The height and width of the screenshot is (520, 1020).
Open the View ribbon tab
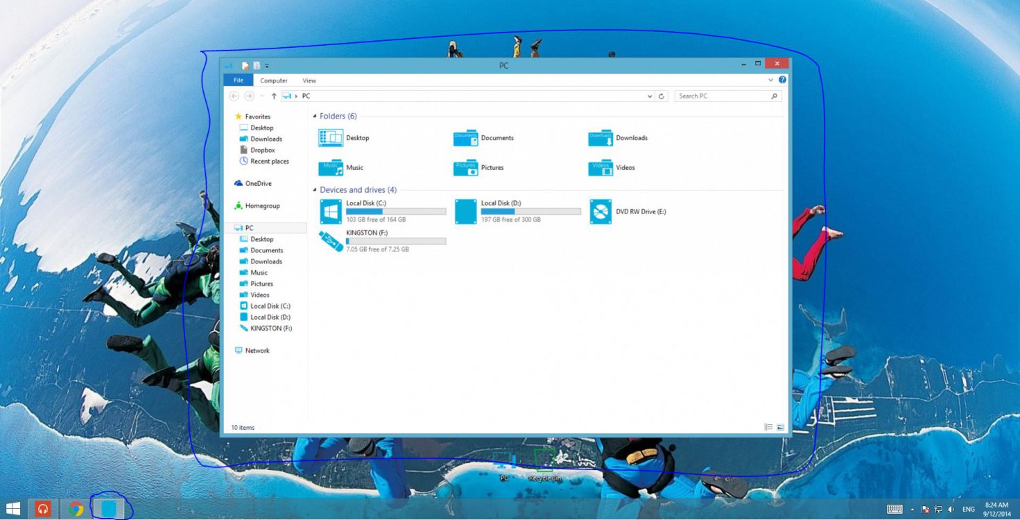[309, 80]
